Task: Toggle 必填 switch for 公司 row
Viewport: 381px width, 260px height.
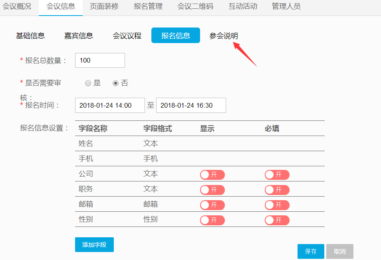Action: [277, 175]
